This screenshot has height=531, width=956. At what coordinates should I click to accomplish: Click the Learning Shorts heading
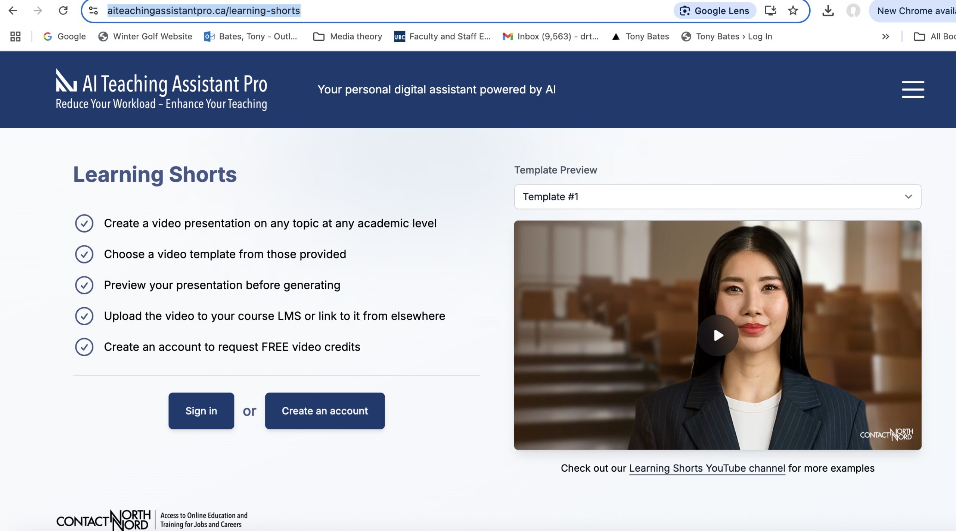(155, 174)
